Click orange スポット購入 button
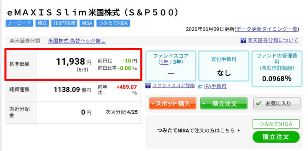 point(172,103)
